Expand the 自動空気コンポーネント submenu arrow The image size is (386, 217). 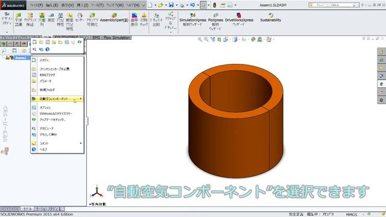(81, 99)
